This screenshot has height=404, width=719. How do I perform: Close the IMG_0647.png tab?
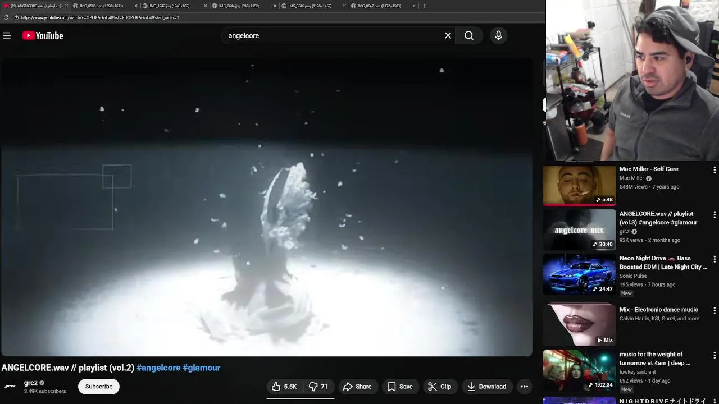415,6
